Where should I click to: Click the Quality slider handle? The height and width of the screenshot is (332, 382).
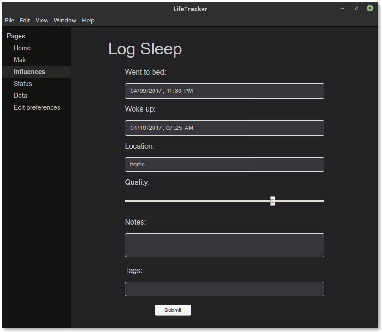point(272,201)
